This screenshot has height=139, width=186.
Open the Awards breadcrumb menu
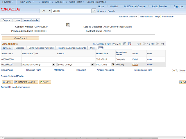[60, 2]
